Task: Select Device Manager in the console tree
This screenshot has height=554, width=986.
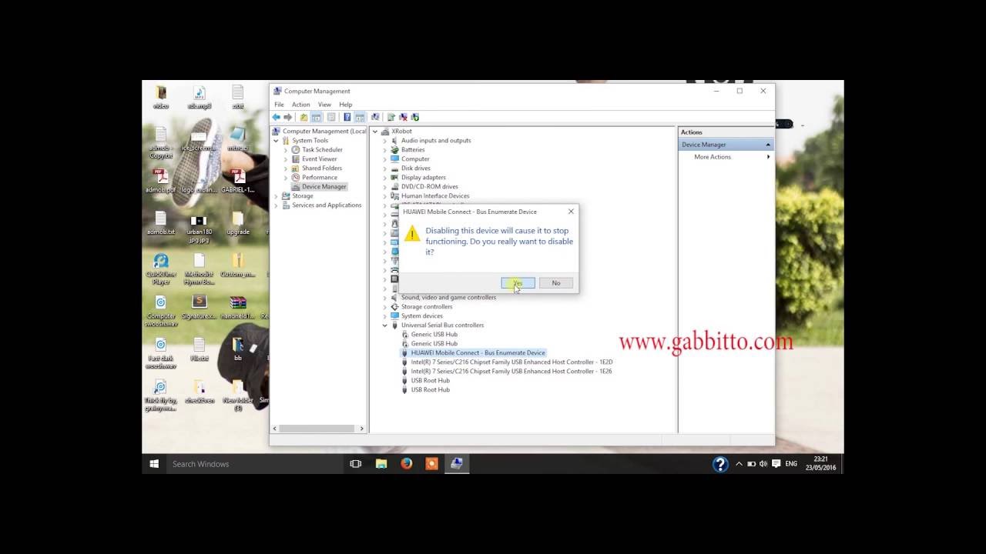Action: coord(324,187)
